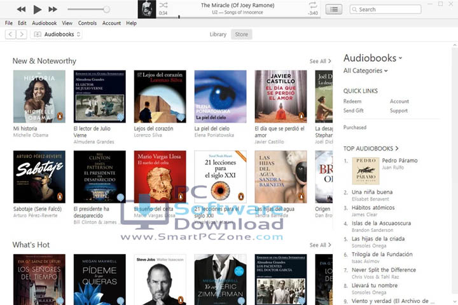Open the Redeem quick link
Image resolution: width=458 pixels, height=305 pixels.
click(x=352, y=101)
